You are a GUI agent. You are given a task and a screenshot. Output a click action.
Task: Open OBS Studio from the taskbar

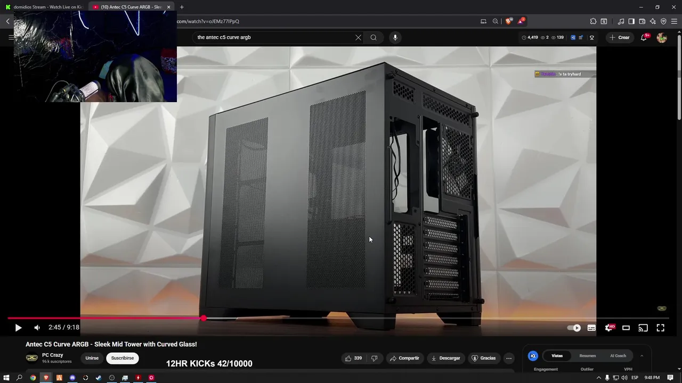pyautogui.click(x=112, y=378)
